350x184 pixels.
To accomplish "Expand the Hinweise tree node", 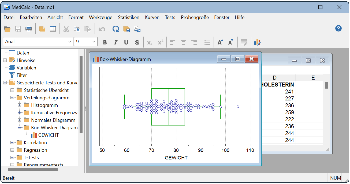I will point(5,60).
